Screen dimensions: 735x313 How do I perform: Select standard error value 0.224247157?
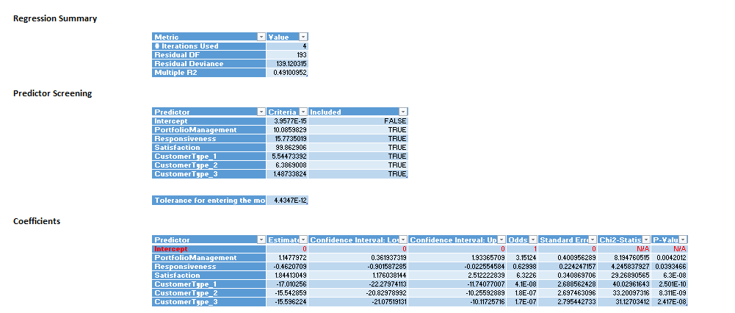click(x=568, y=267)
